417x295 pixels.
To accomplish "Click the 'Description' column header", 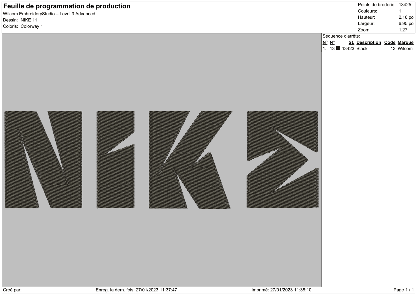I will point(369,42).
